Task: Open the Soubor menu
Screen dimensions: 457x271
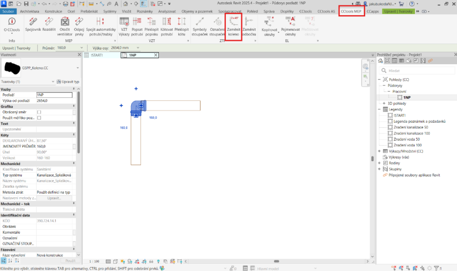Action: (x=8, y=11)
